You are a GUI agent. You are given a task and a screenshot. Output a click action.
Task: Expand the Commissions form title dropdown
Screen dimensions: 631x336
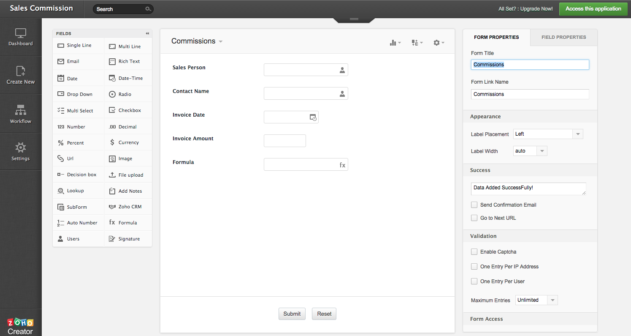(x=220, y=41)
